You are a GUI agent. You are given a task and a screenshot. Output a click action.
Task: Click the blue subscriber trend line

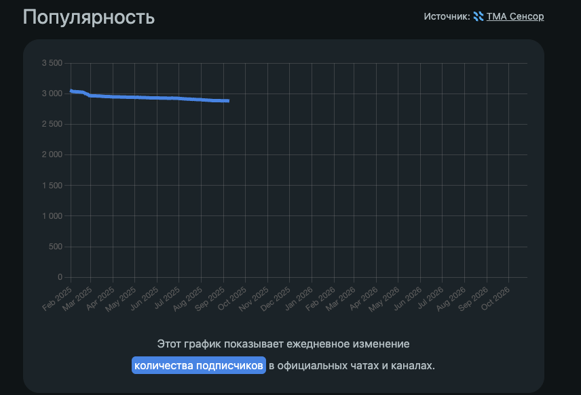pos(150,98)
